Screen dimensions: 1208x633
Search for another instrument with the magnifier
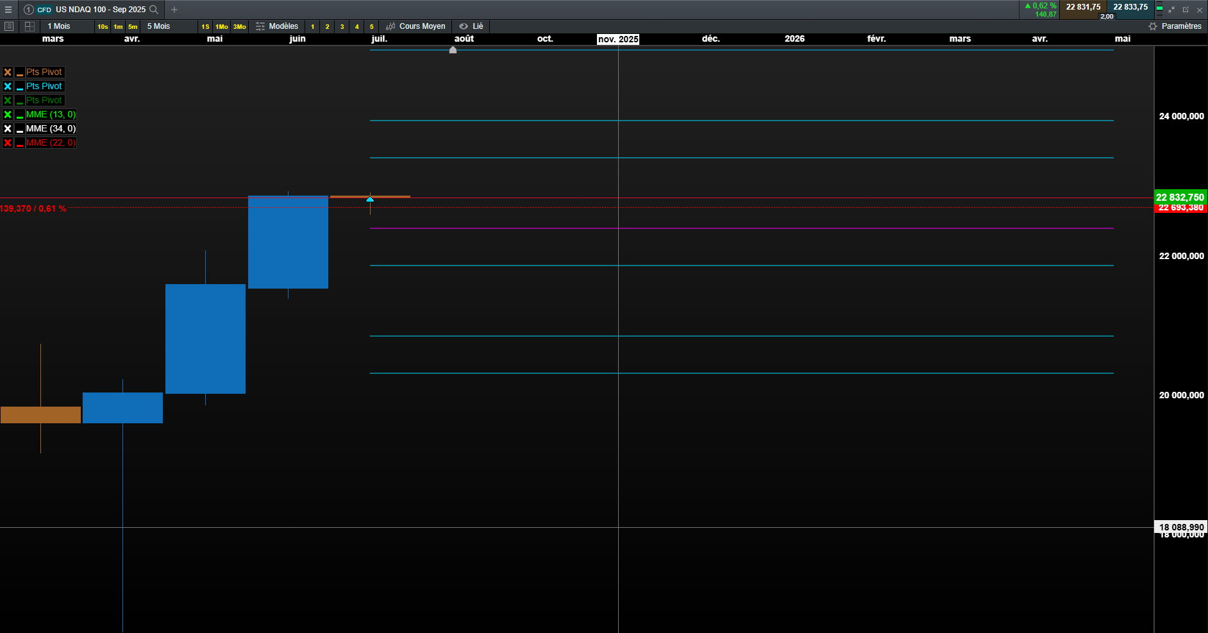154,10
